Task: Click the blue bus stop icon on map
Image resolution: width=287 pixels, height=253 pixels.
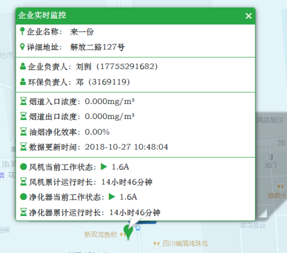Action: click(138, 228)
